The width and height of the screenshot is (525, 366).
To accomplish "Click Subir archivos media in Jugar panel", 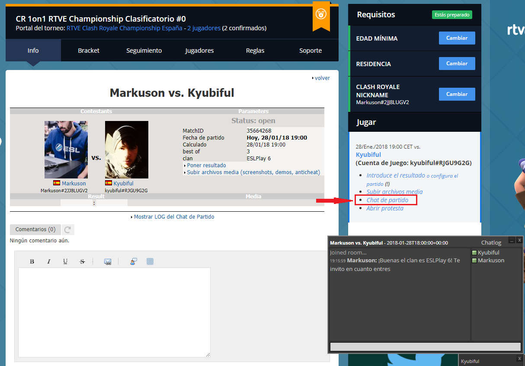I will 395,192.
